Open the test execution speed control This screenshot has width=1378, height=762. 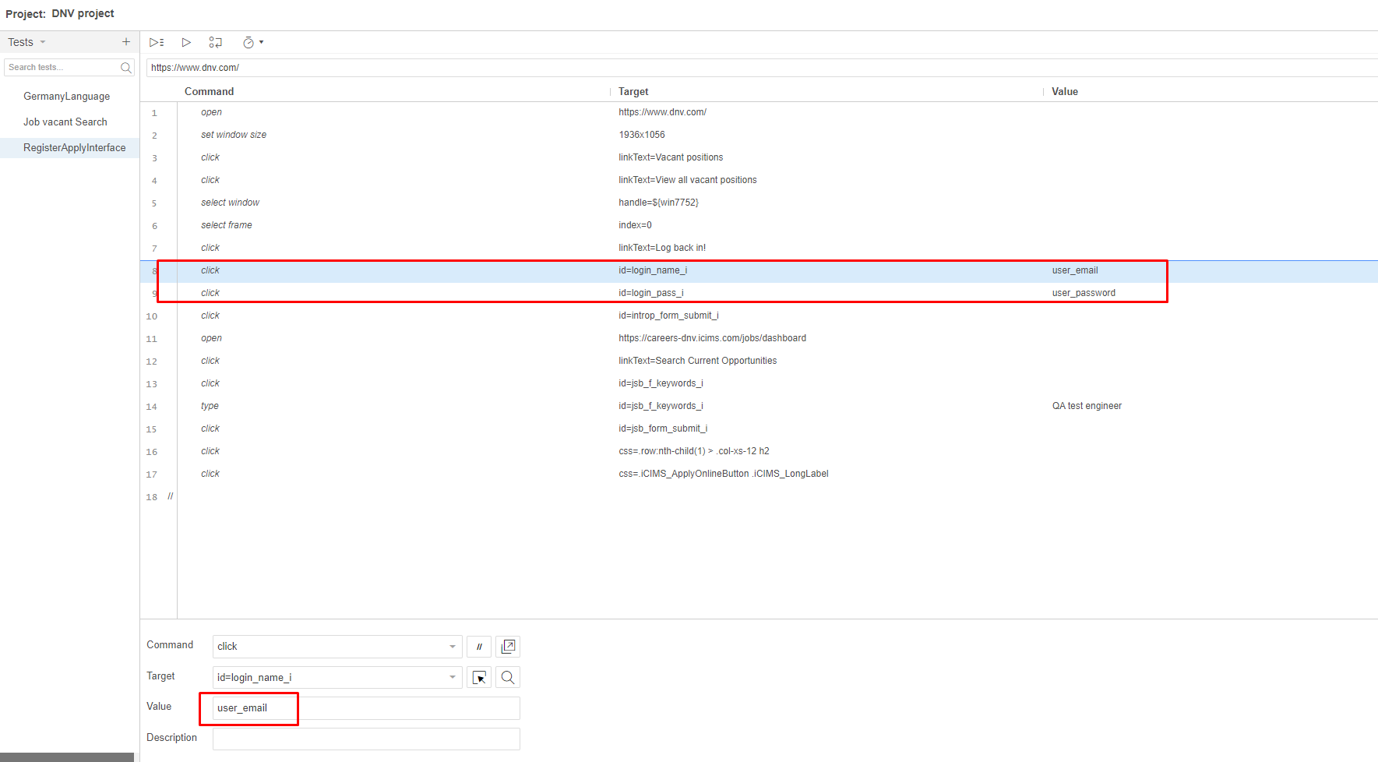pyautogui.click(x=249, y=42)
